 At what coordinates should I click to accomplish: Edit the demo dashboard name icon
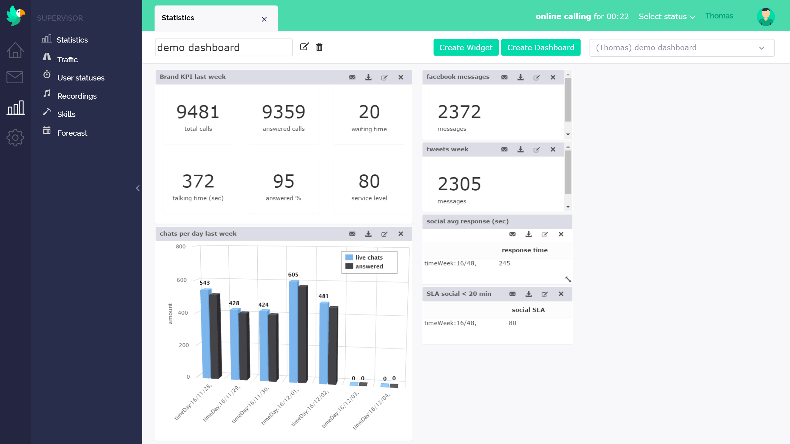click(304, 47)
